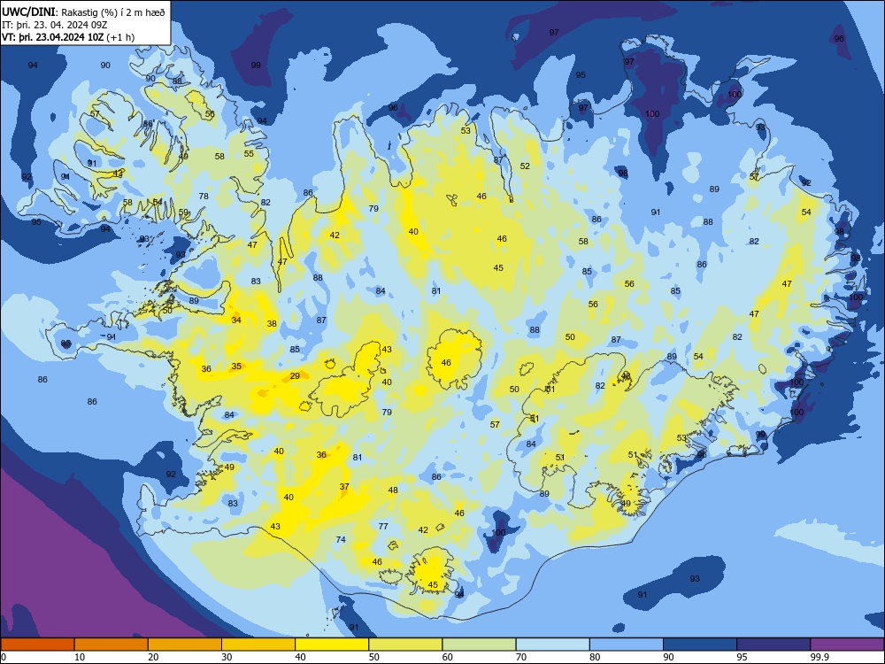Click the '70' legend tick label
This screenshot has width=885, height=664.
pos(521,657)
